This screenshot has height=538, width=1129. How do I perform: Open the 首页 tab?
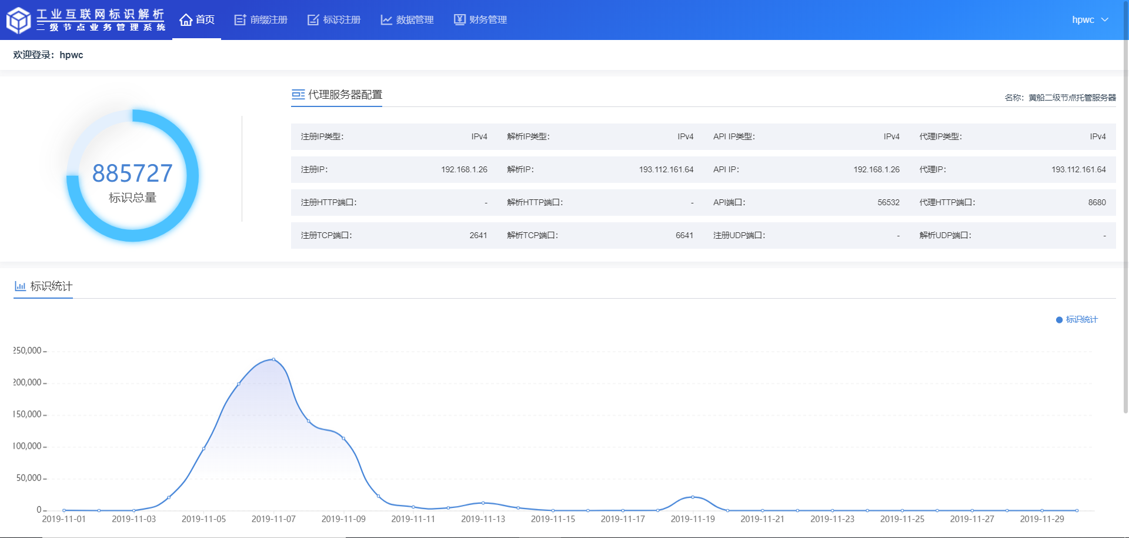(197, 20)
